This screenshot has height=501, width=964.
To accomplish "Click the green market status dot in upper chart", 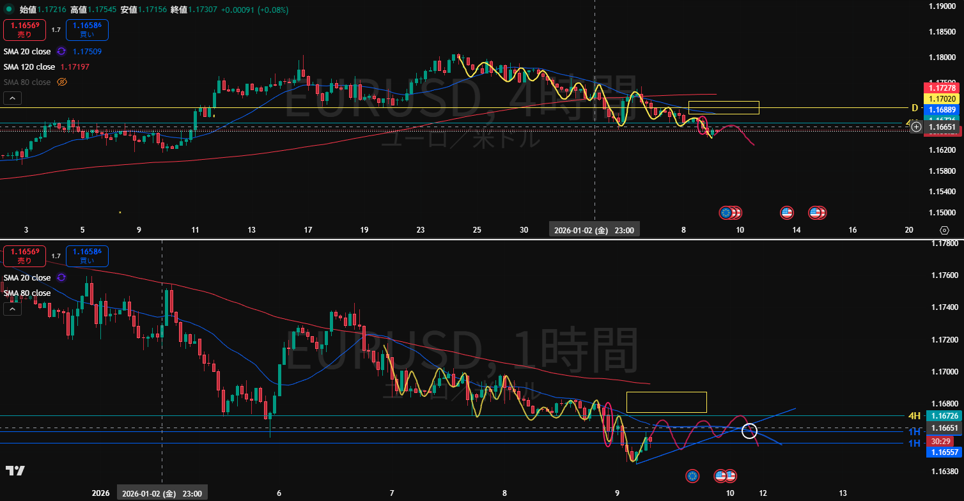I will pos(8,10).
